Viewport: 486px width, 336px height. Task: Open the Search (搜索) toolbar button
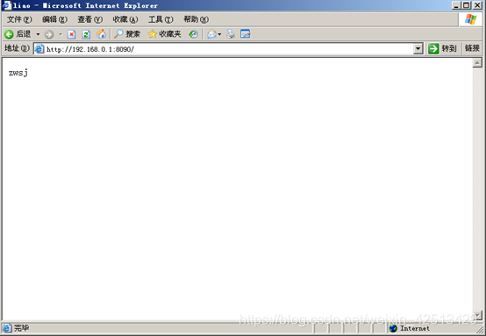(x=127, y=34)
